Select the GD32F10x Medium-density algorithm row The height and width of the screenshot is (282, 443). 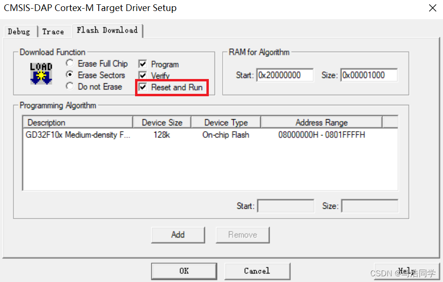coord(210,135)
